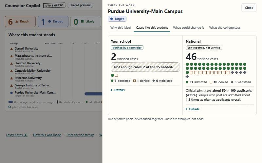262x163 pixels.
Task: Click the reach triangle beside Massachusetts Institute
Action: [11, 56]
